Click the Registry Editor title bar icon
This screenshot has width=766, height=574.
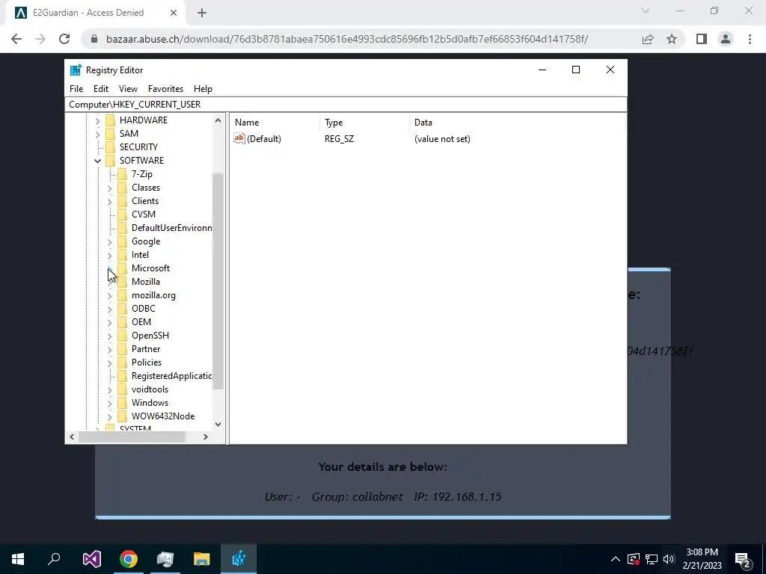(x=76, y=70)
